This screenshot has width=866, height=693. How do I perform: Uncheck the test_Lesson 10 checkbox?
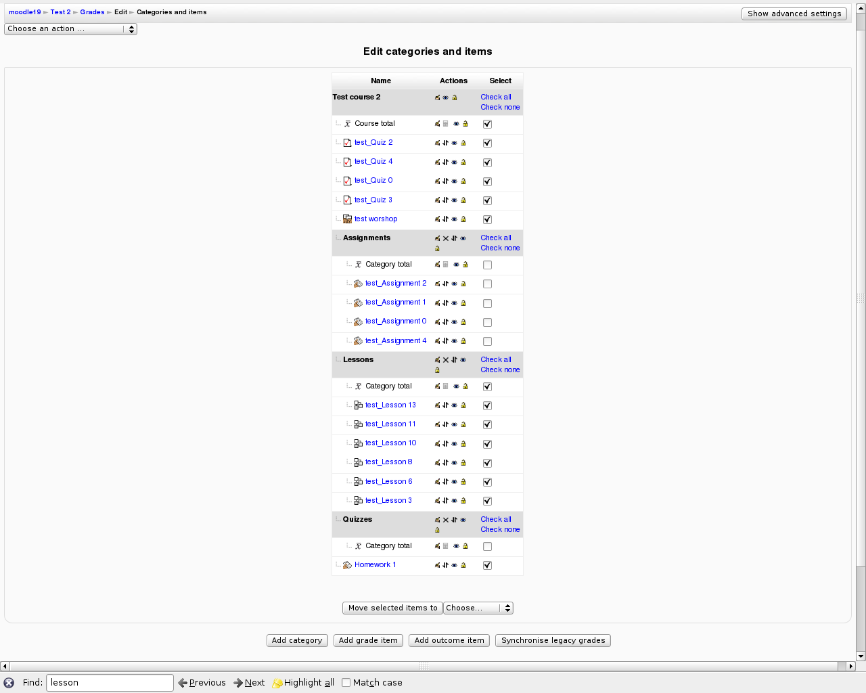[x=487, y=444]
